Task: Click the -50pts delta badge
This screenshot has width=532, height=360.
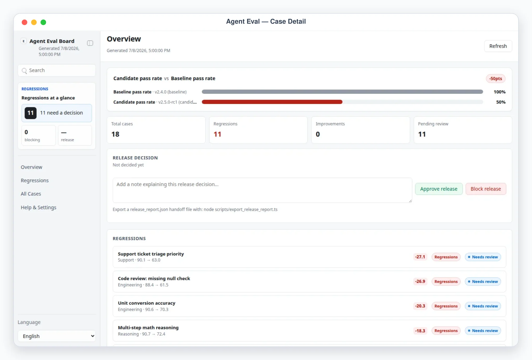Action: click(495, 79)
